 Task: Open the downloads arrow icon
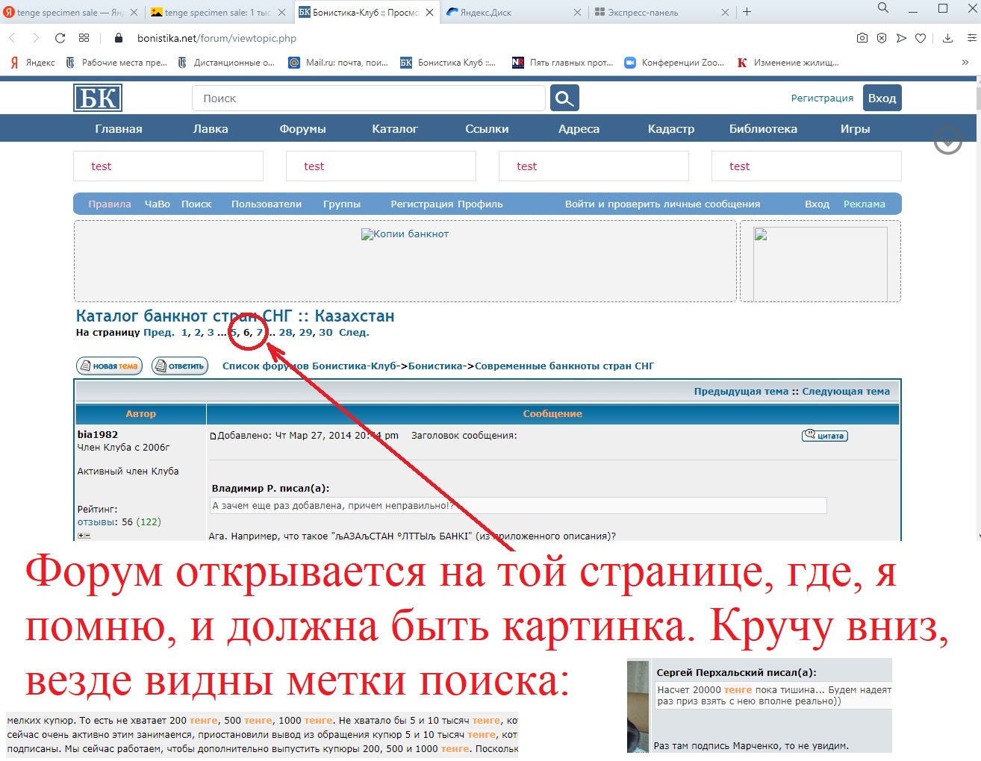947,38
